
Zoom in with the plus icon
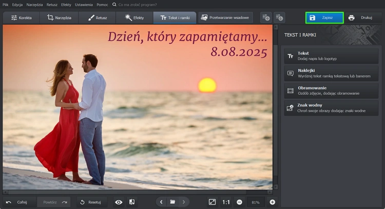(x=272, y=202)
